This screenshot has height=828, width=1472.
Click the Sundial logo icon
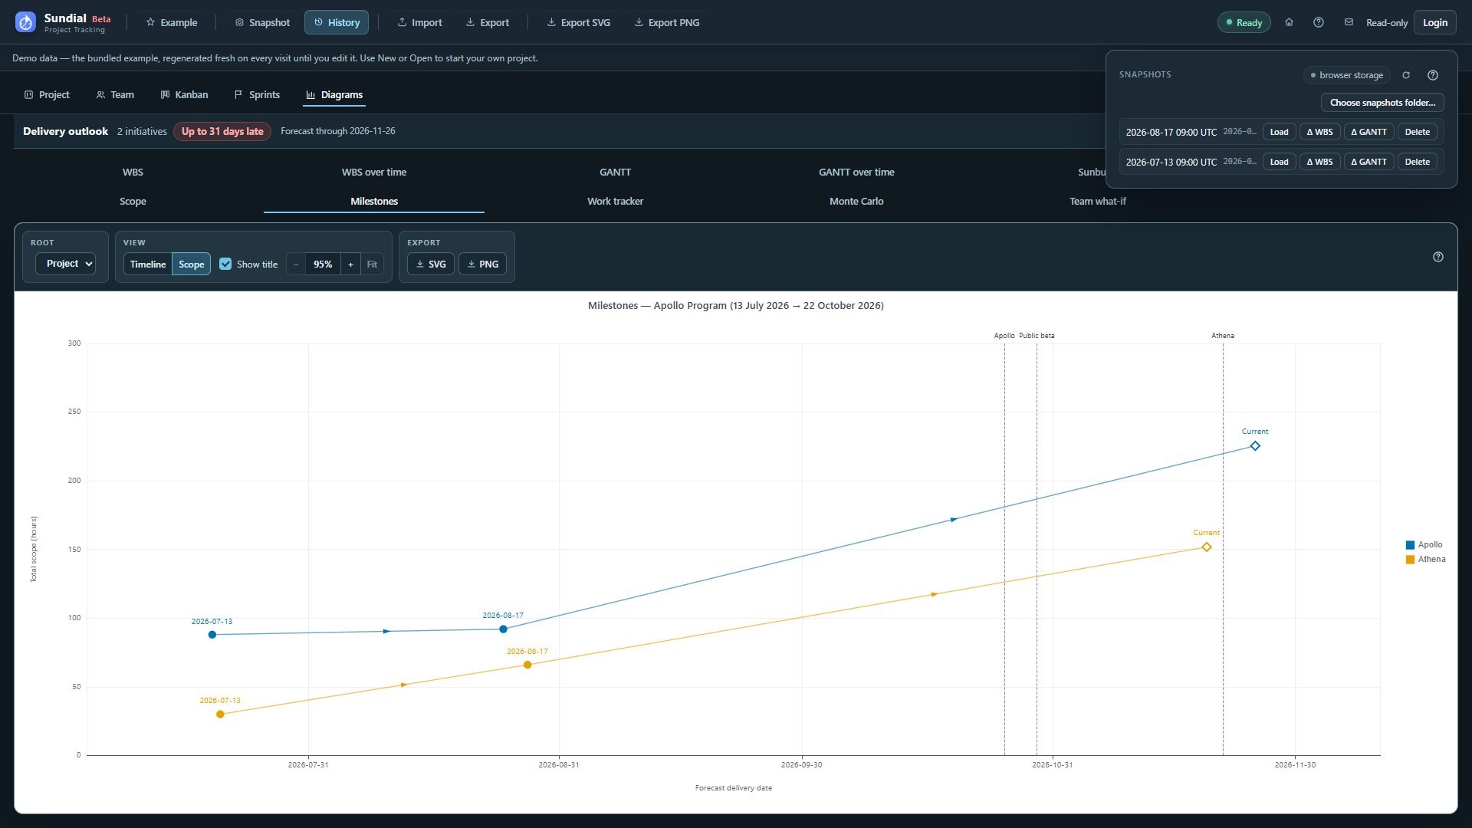tap(25, 22)
